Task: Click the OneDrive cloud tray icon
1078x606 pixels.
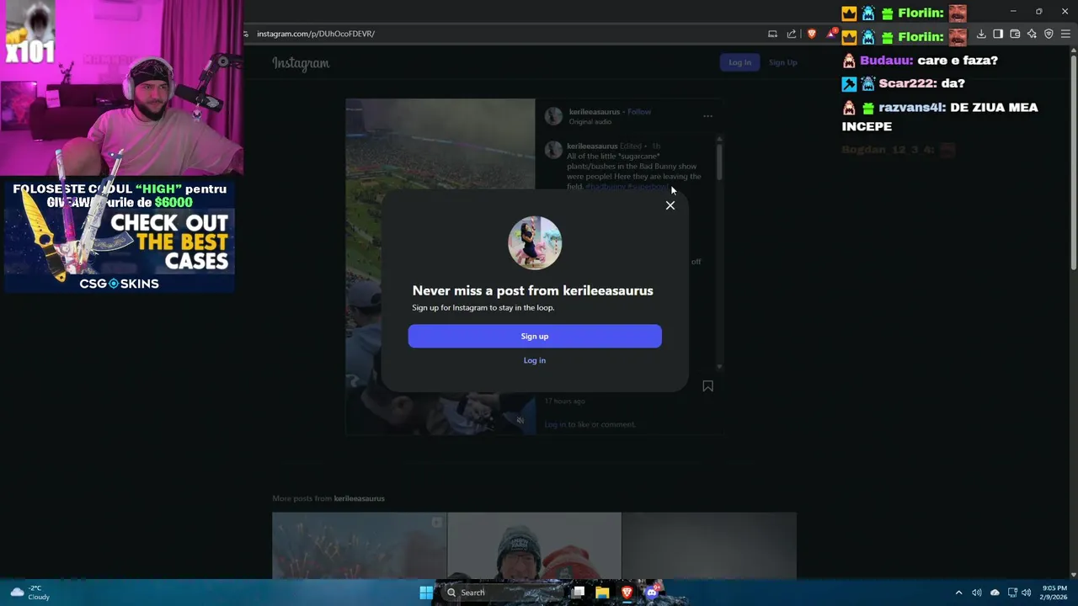Action: coord(995,593)
